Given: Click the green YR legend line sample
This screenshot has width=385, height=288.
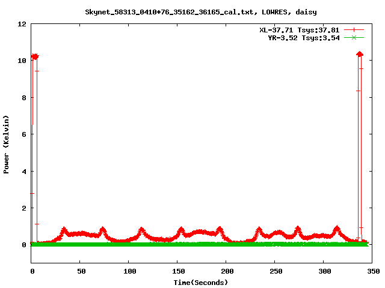Looking at the screenshot, I should [354, 38].
